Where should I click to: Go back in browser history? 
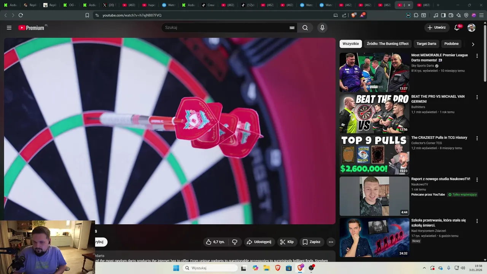click(5, 15)
